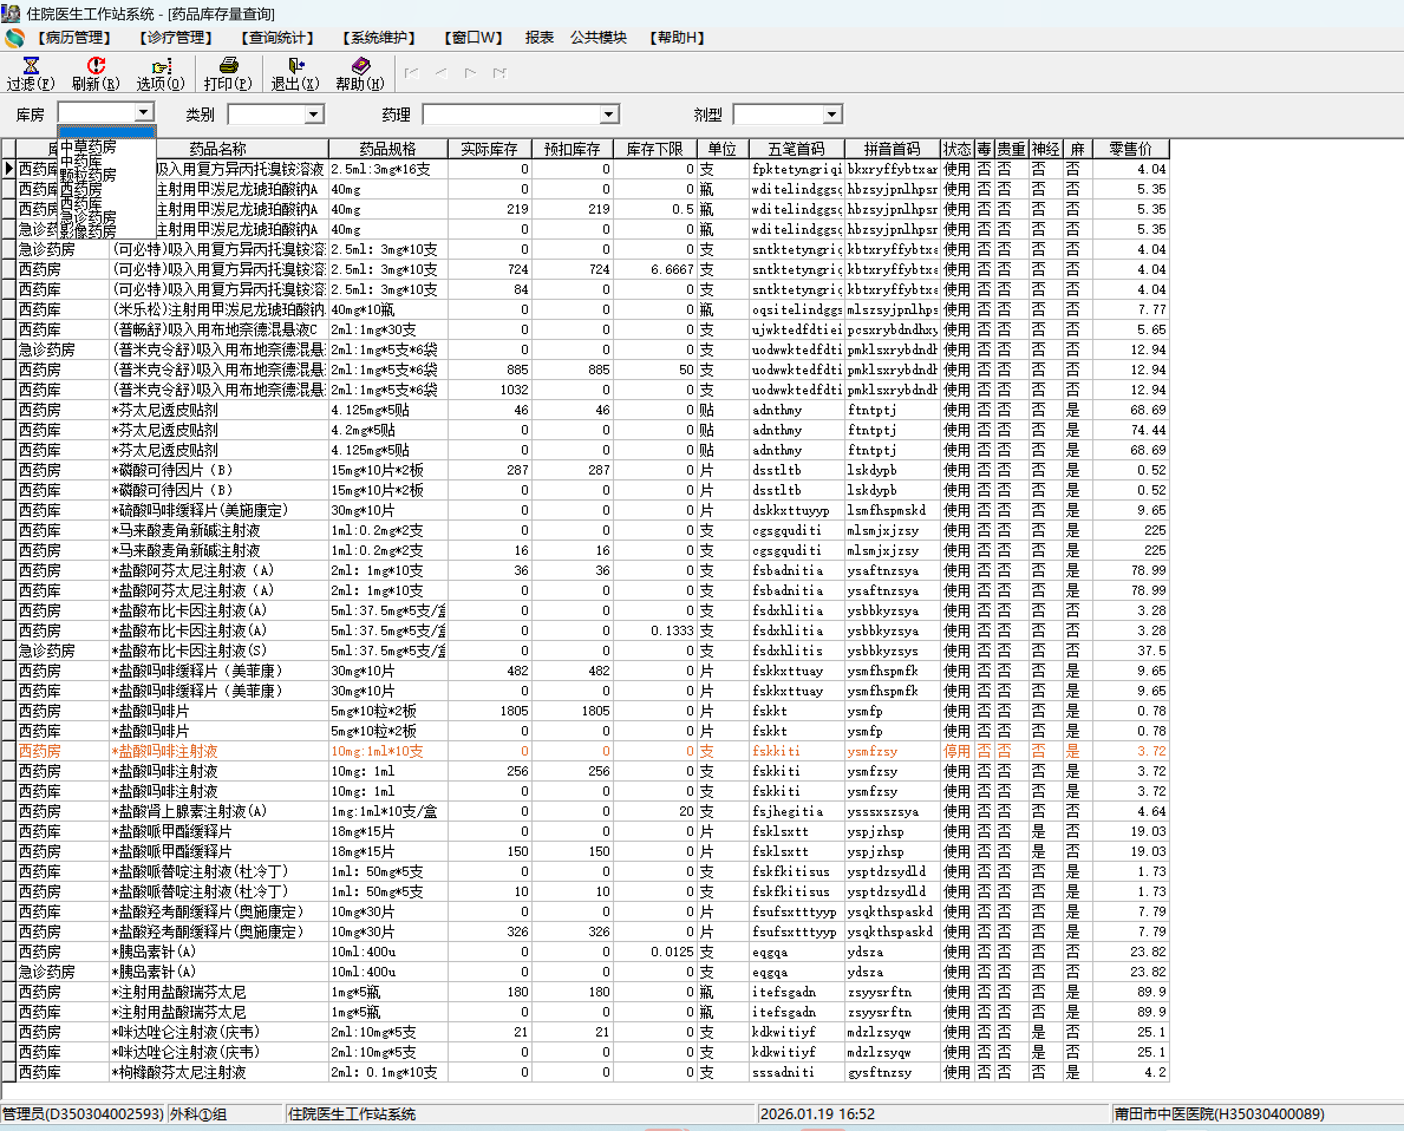This screenshot has width=1404, height=1131.
Task: Expand the 类别 combo box arrow
Action: pos(314,115)
